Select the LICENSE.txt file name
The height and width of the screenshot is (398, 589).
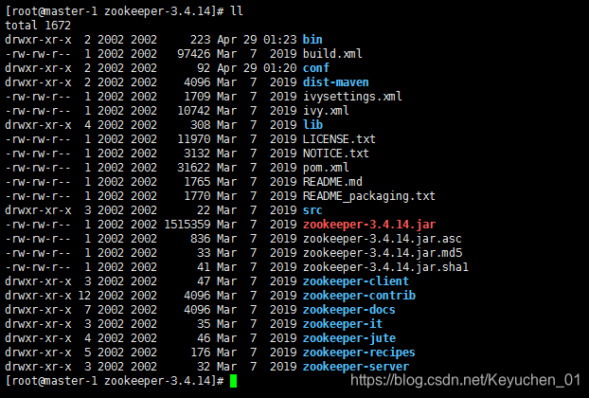click(339, 139)
